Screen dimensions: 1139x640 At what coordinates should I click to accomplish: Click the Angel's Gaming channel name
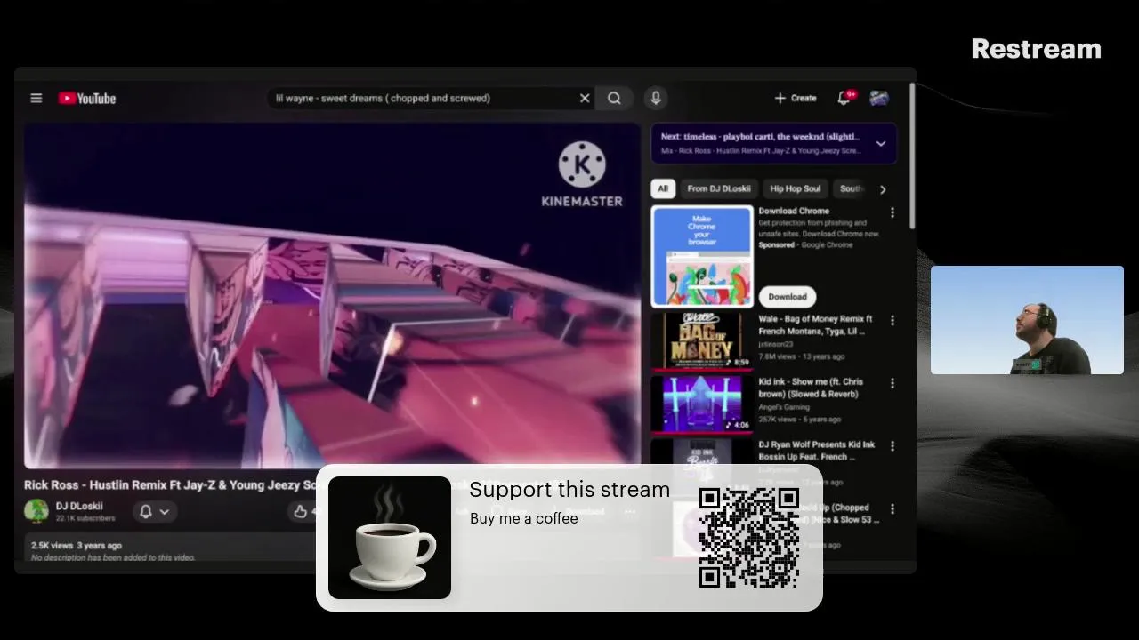coord(784,407)
